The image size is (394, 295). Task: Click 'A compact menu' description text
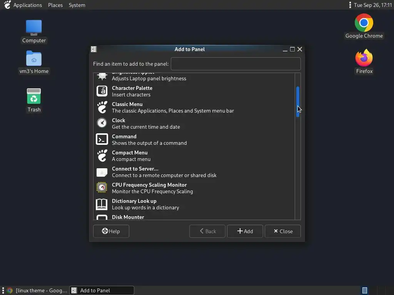(x=131, y=159)
